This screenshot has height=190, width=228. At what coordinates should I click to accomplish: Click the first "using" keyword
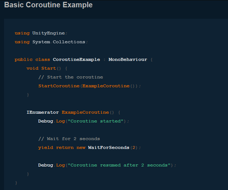(x=22, y=33)
